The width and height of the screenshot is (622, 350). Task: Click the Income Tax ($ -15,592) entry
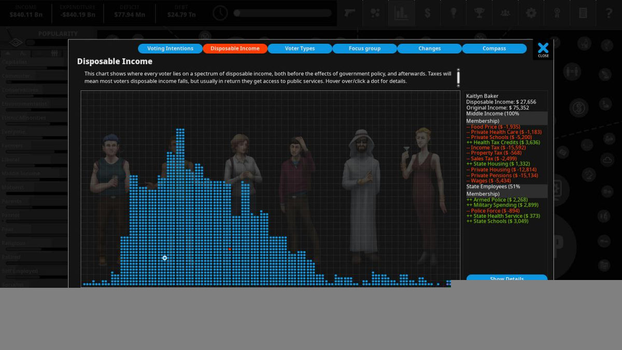[496, 148]
